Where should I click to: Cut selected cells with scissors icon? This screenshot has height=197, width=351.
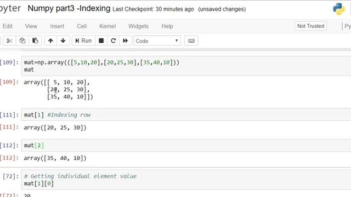click(x=9, y=41)
